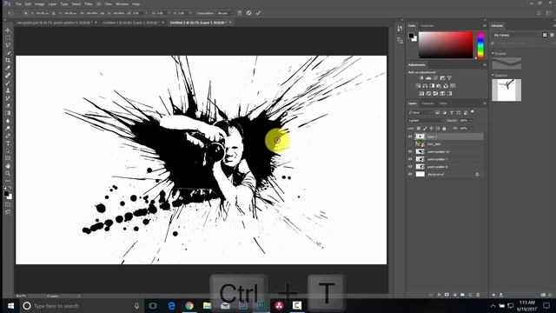The height and width of the screenshot is (313, 556).
Task: Open the layer Fill dropdown
Action: 471,129
